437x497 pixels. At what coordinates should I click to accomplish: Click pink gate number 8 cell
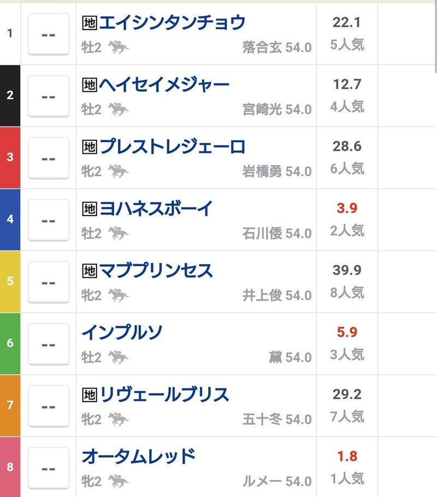click(10, 467)
